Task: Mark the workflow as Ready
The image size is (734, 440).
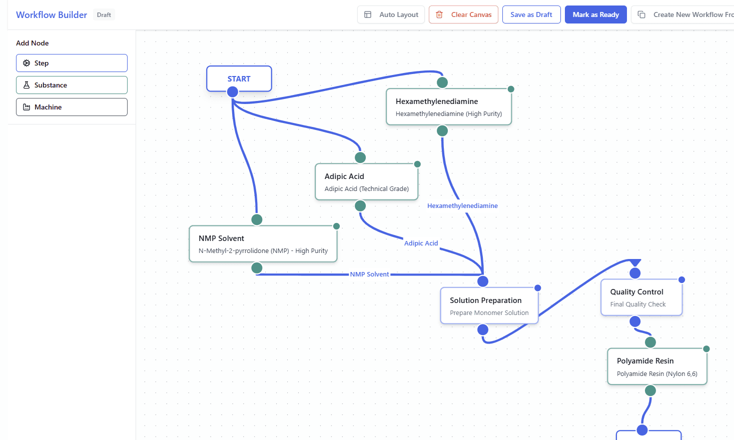Action: coord(595,14)
